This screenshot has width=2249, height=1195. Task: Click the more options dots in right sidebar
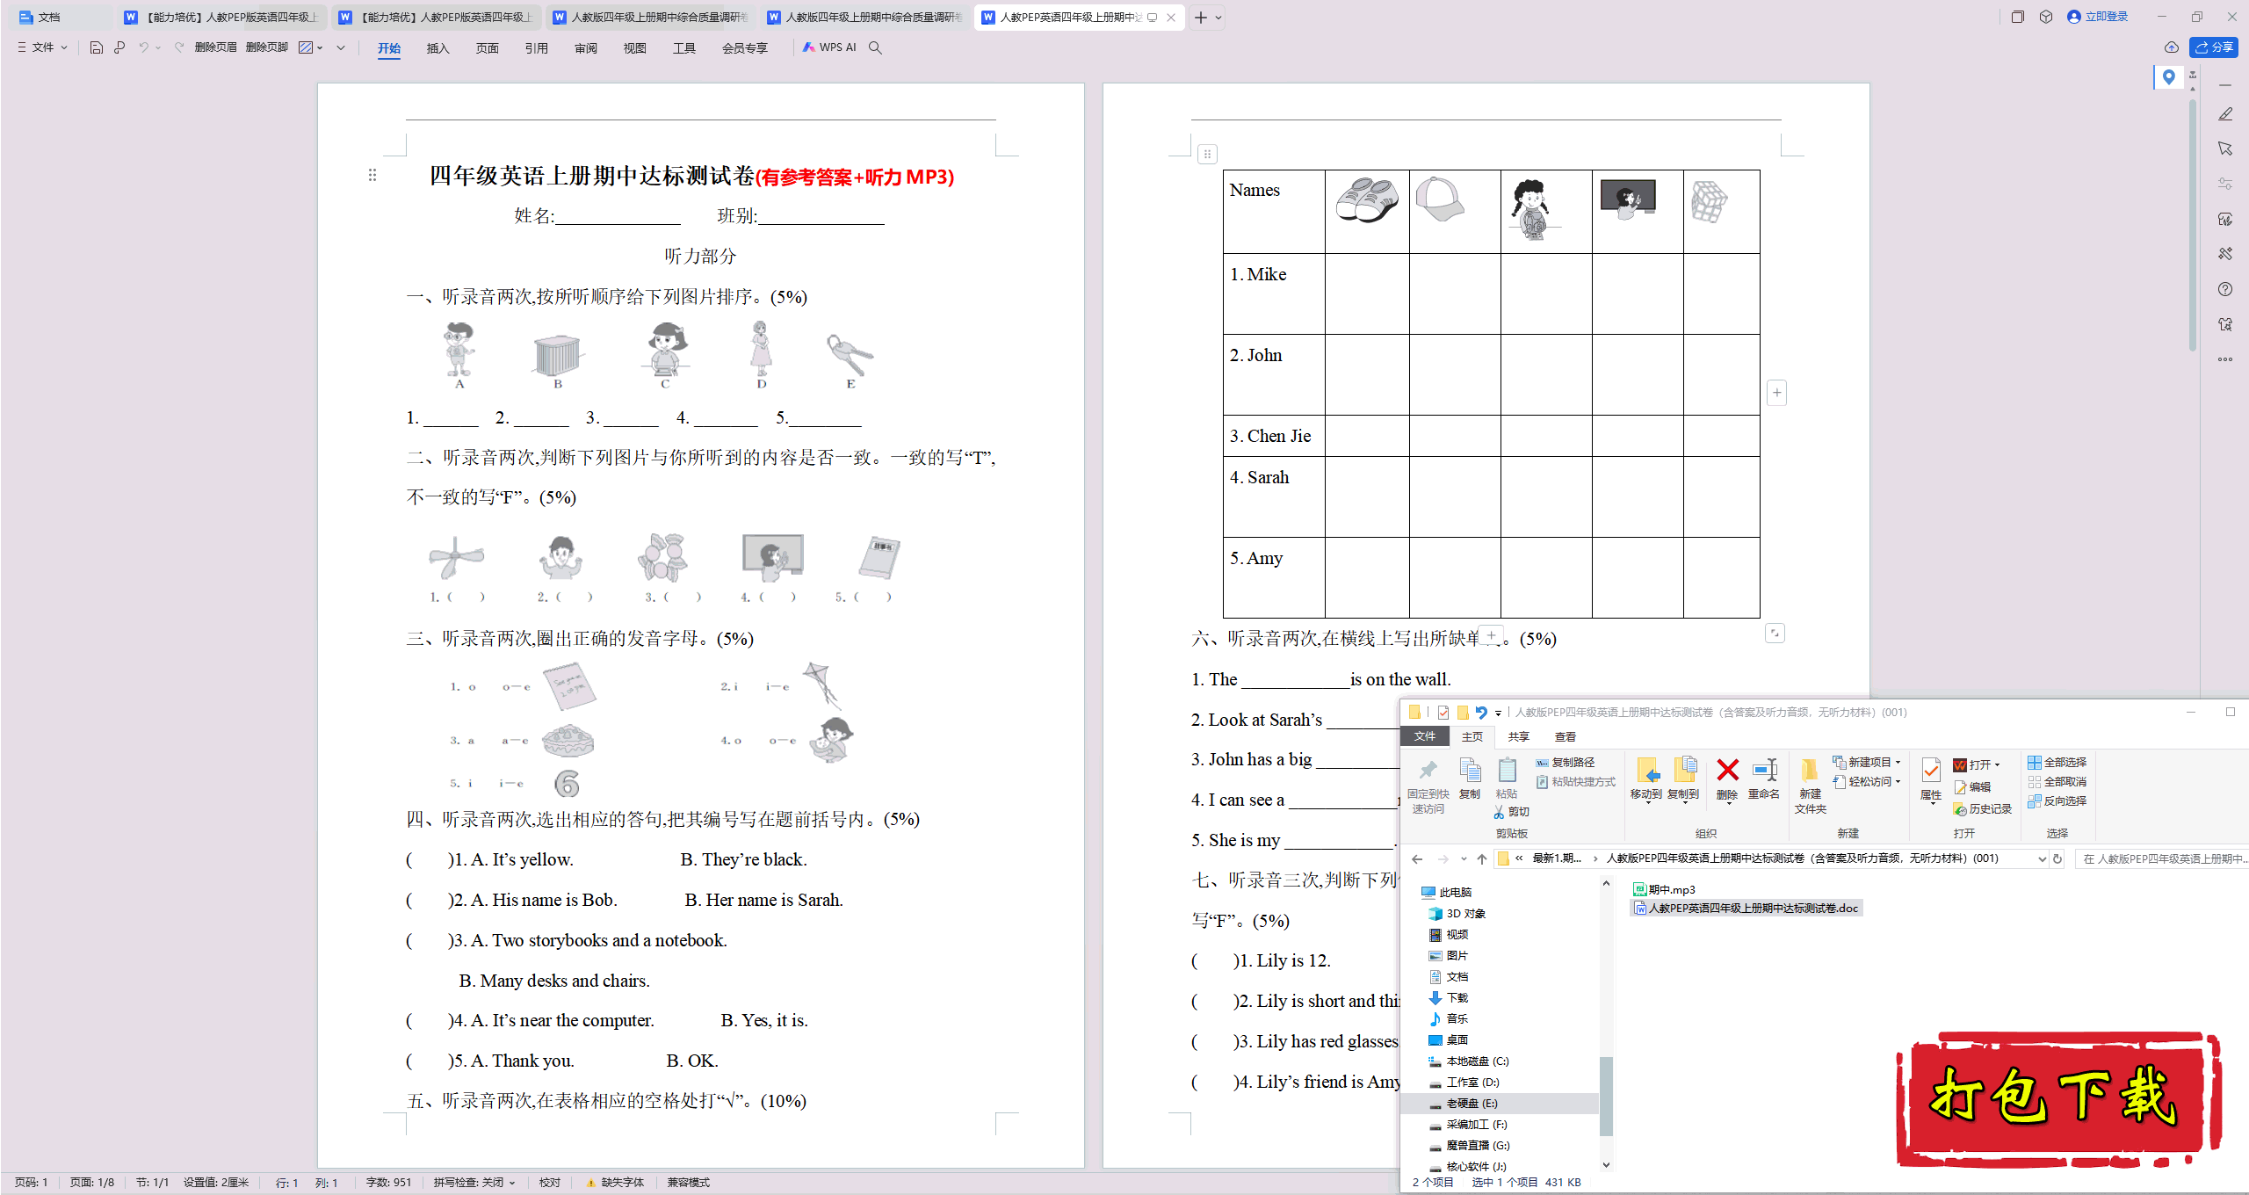[x=2225, y=359]
